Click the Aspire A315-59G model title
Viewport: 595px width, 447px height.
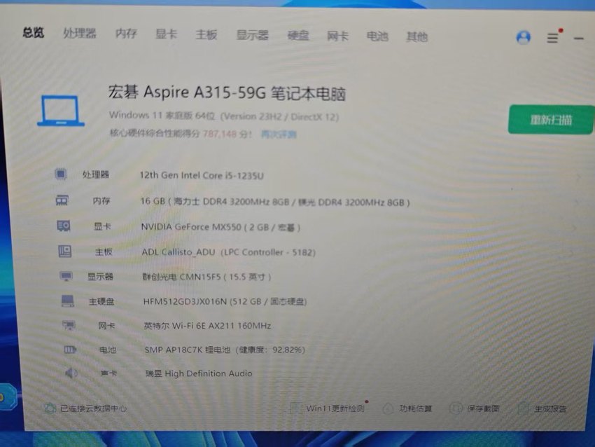pos(227,92)
